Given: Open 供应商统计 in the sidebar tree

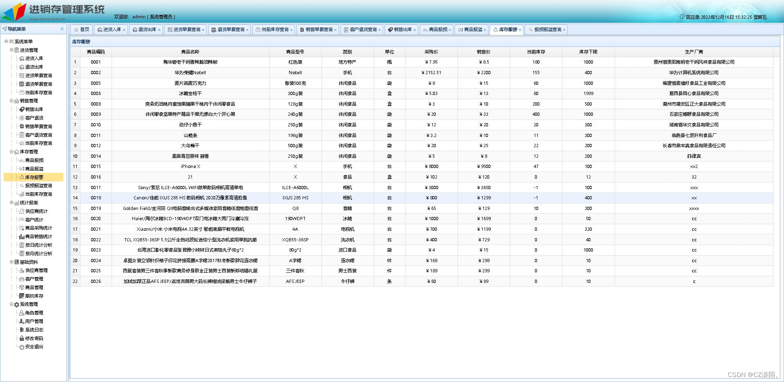Looking at the screenshot, I should coord(36,211).
